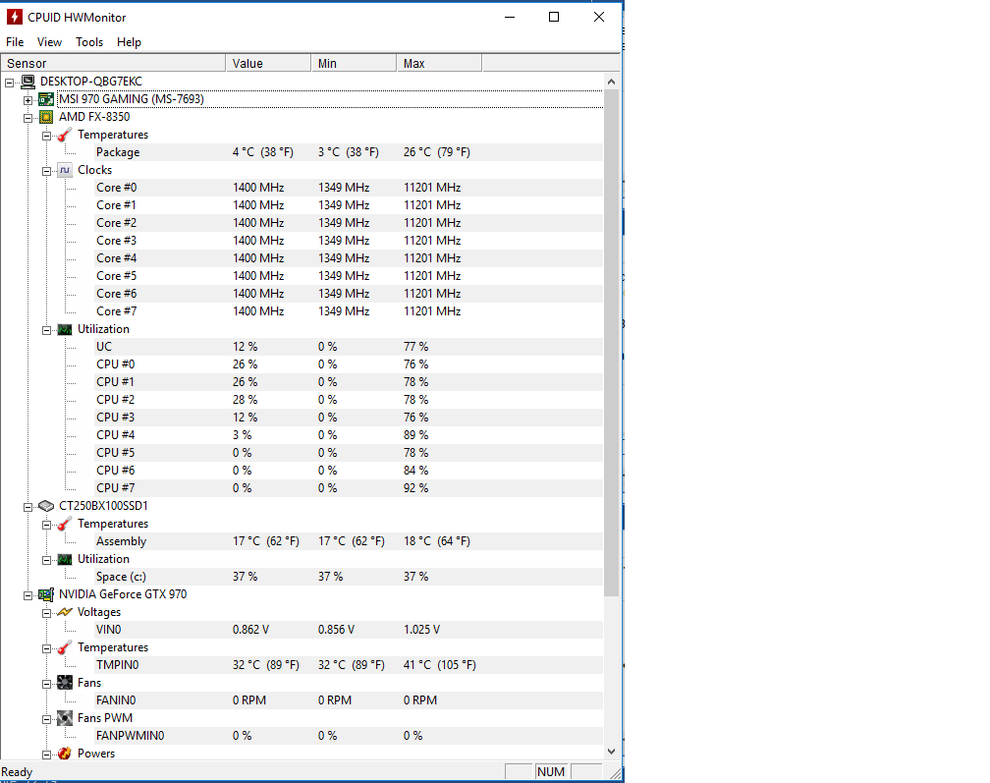Screen dimensions: 990x783
Task: Click the 11201 MHz max value for Core #5
Action: click(x=432, y=276)
